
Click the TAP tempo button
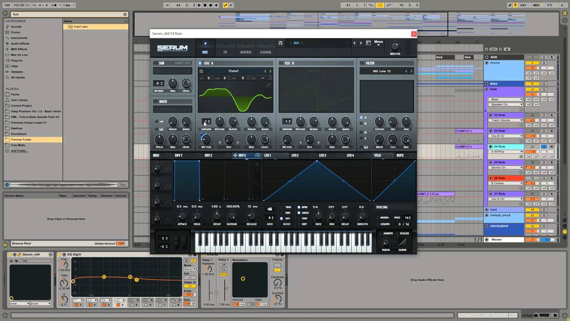[x=6, y=5]
